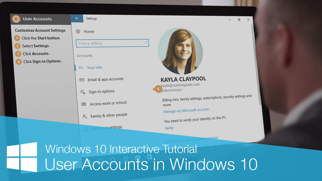Open the Microsoft Store from the taskbar
Image resolution: width=322 pixels, height=181 pixels.
click(149, 157)
